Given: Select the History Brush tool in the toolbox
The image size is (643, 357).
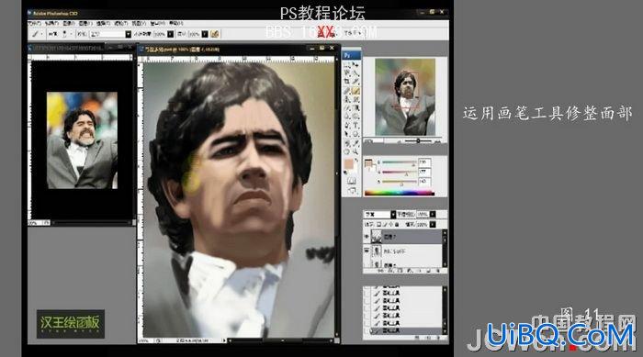Looking at the screenshot, I should tap(355, 99).
